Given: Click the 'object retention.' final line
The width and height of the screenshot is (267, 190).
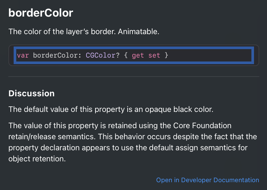Looking at the screenshot, I should (x=37, y=159).
